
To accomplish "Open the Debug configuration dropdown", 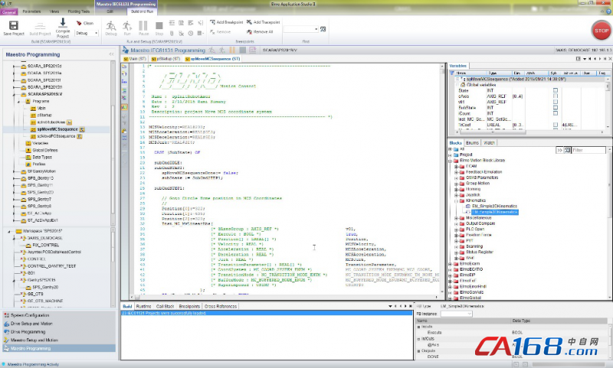I will (97, 33).
